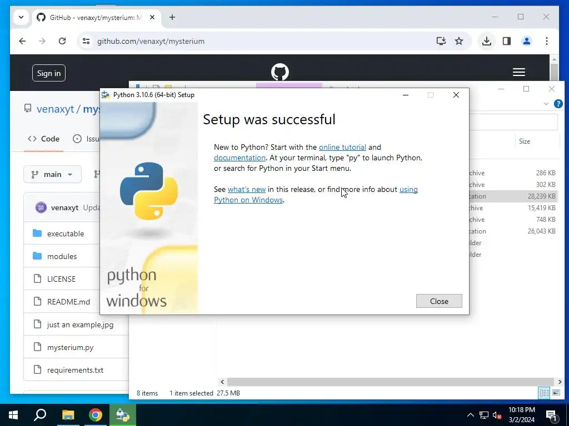Open Chrome downloads
The image size is (569, 426).
click(x=487, y=41)
